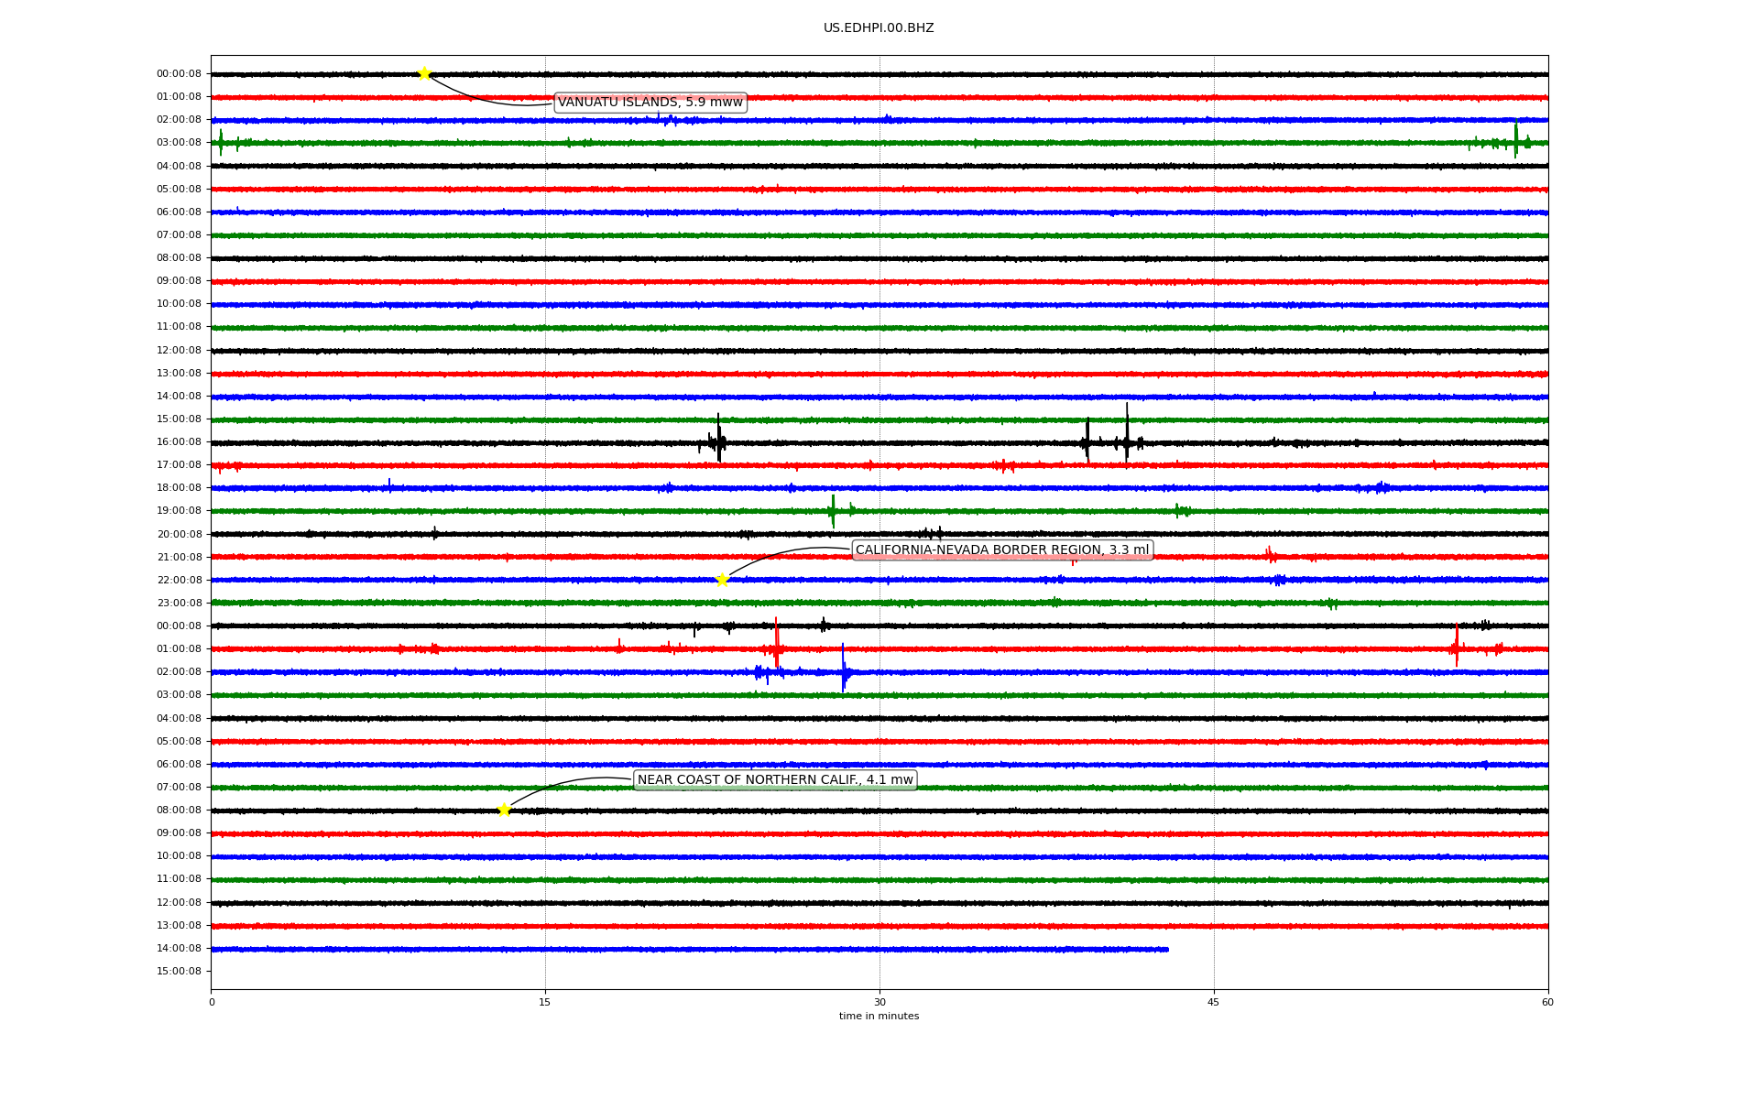
Task: Click the VANUATU ISLANDS 5.9 mww label
Action: 650,103
